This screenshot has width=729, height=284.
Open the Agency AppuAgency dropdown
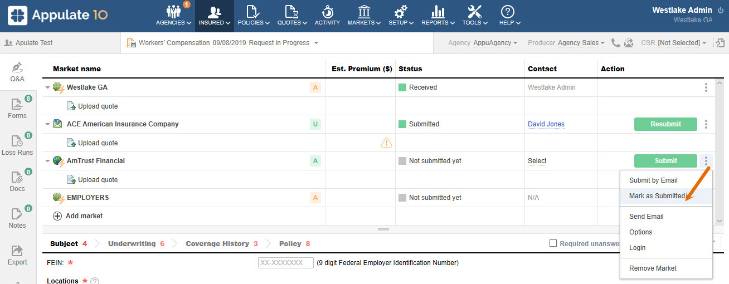(x=495, y=43)
